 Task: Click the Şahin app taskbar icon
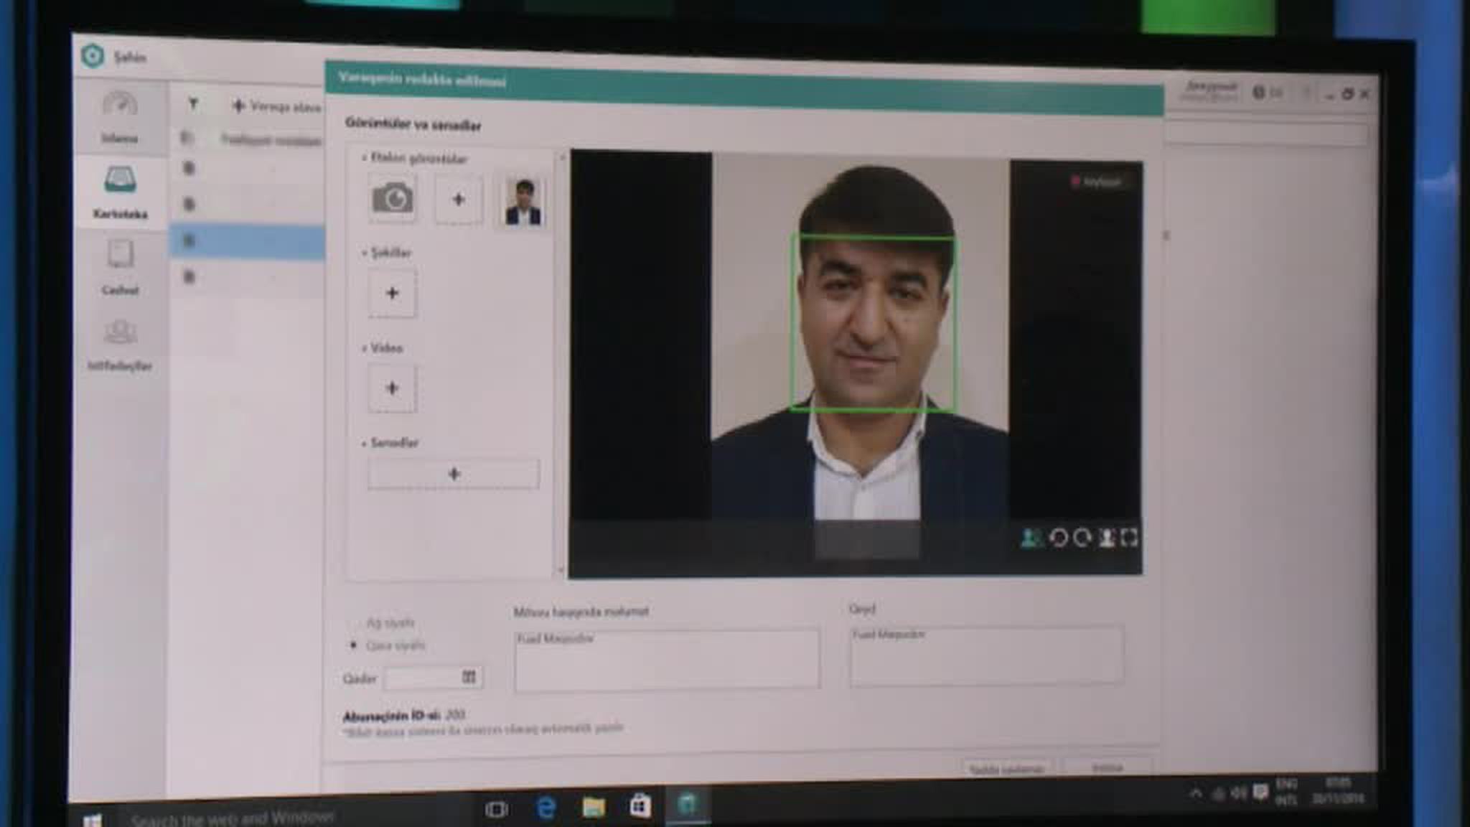pyautogui.click(x=687, y=804)
